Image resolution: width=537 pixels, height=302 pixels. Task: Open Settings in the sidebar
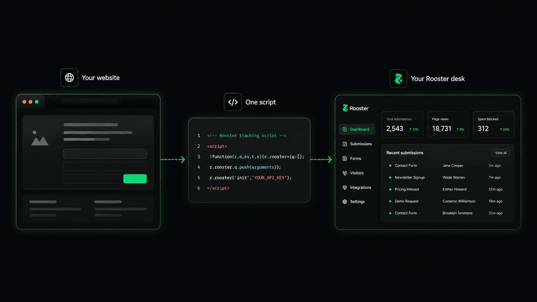click(354, 202)
